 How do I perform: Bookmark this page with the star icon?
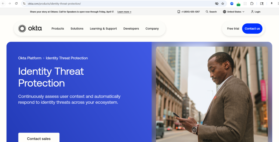coord(223,4)
